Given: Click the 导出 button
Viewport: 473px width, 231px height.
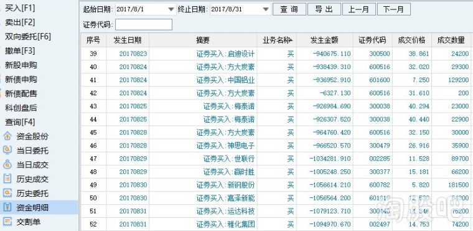Looking at the screenshot, I should click(324, 9).
